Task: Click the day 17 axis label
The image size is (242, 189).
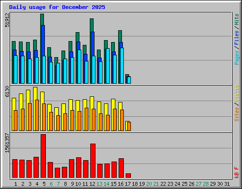Action: (128, 184)
